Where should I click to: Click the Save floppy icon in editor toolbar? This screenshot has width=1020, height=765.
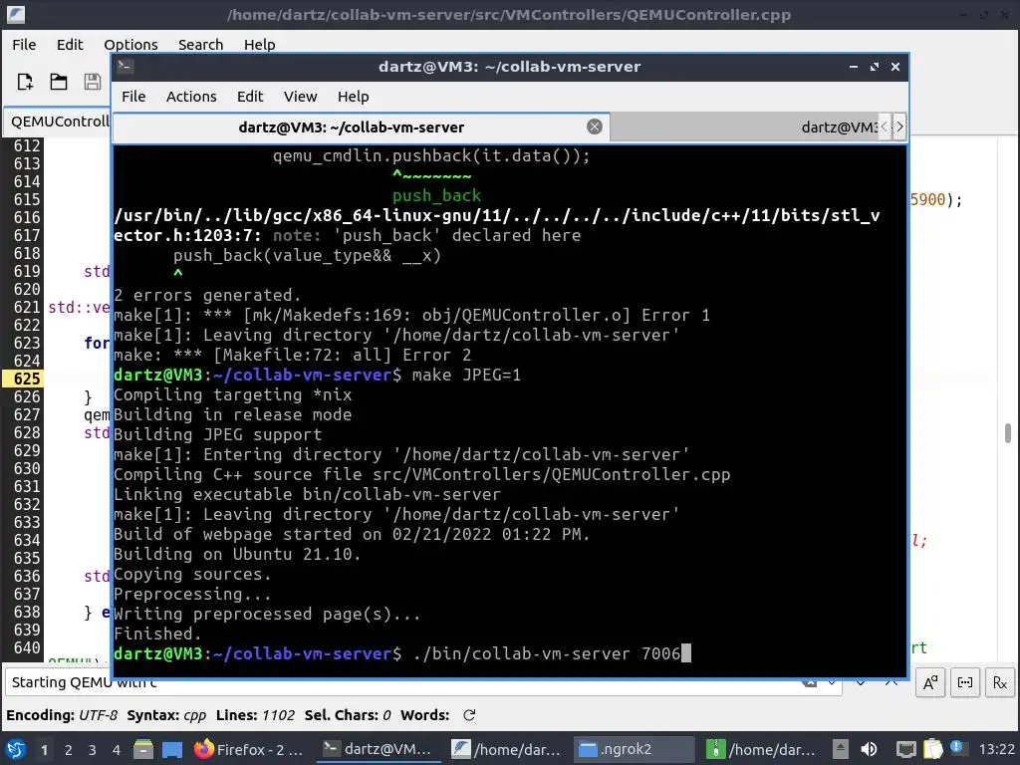click(93, 82)
